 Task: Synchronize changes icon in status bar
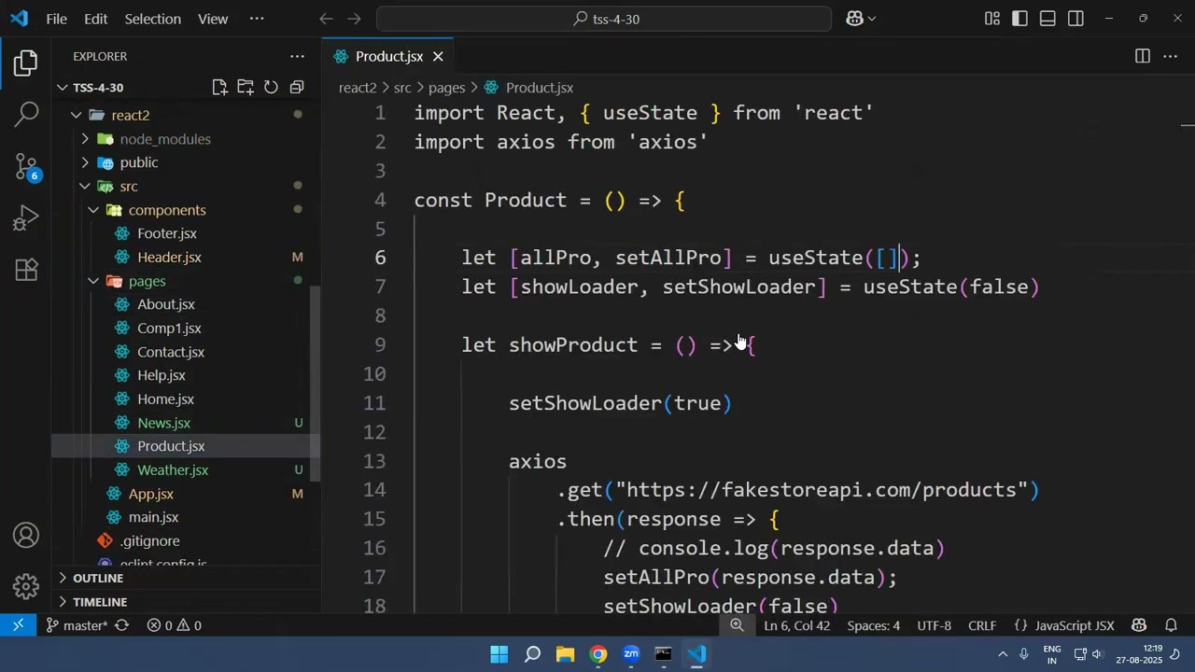(x=121, y=625)
